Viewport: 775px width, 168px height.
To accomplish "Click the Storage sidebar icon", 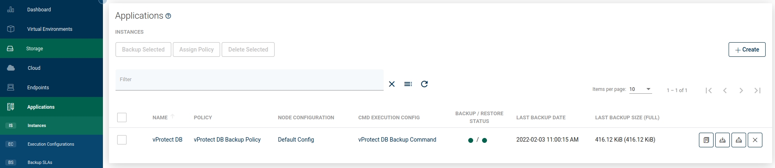I will tap(11, 49).
